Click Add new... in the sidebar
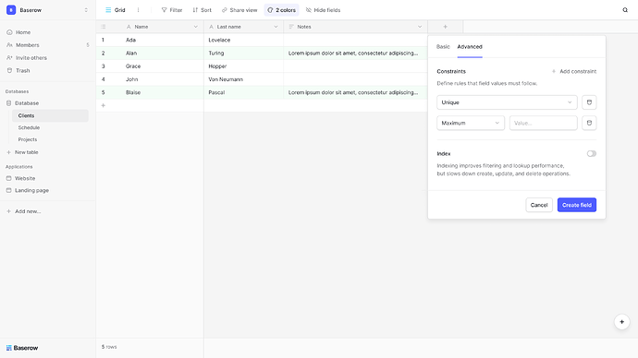638x358 pixels. click(28, 211)
